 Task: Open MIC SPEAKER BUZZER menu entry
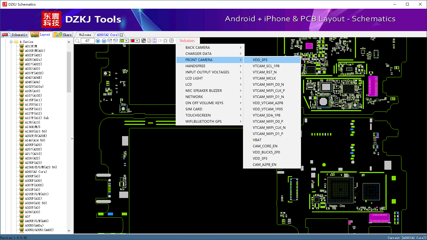pyautogui.click(x=210, y=91)
